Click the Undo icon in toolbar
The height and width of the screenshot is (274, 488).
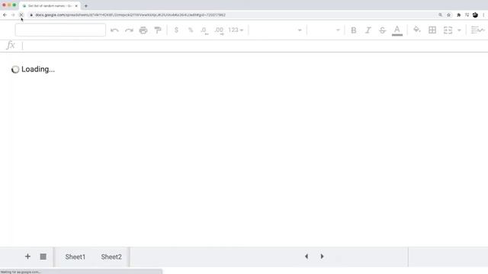click(x=114, y=30)
